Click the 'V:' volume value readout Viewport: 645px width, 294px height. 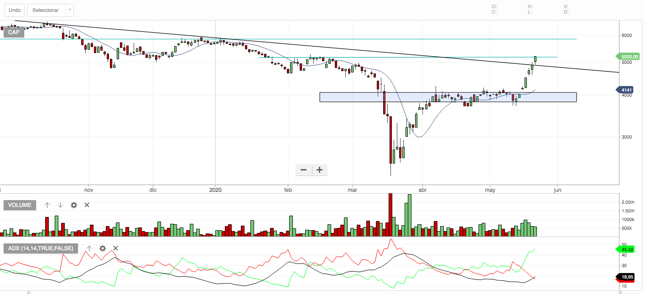click(566, 6)
